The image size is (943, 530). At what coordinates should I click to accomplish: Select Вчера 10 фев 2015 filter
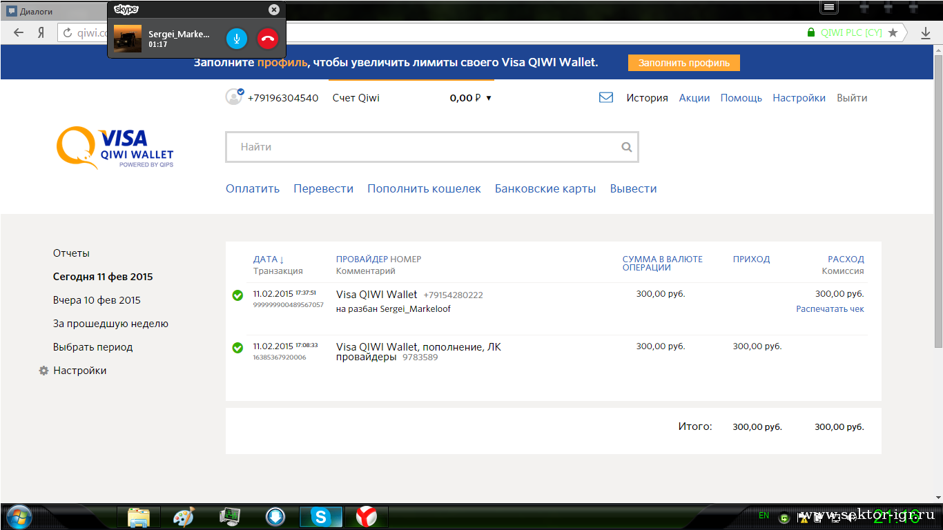pyautogui.click(x=97, y=300)
